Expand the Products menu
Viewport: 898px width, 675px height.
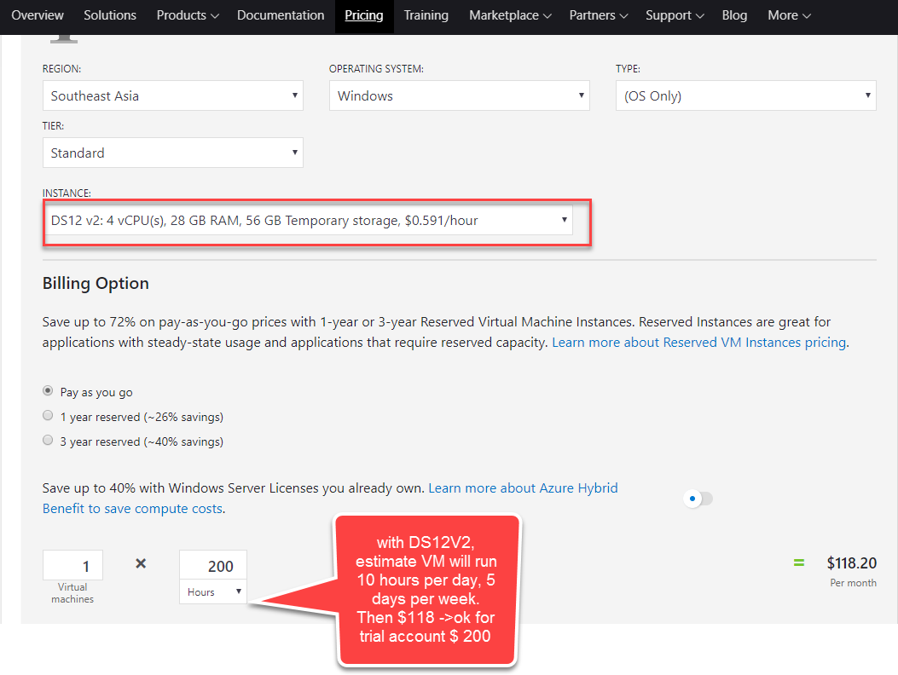click(x=188, y=15)
